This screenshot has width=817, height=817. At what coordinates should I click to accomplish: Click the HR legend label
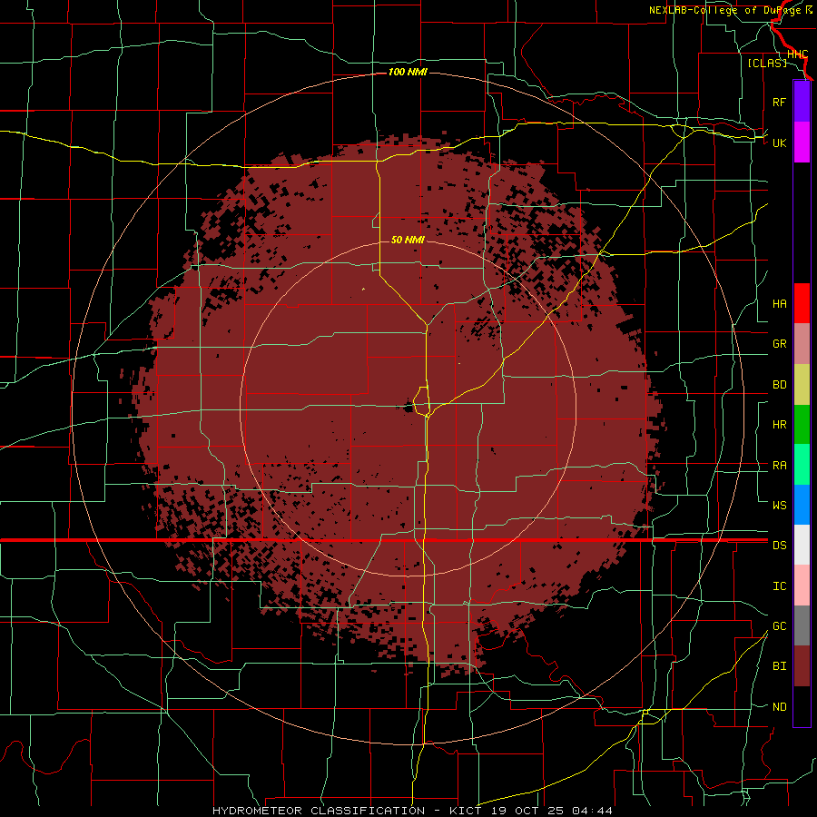779,425
